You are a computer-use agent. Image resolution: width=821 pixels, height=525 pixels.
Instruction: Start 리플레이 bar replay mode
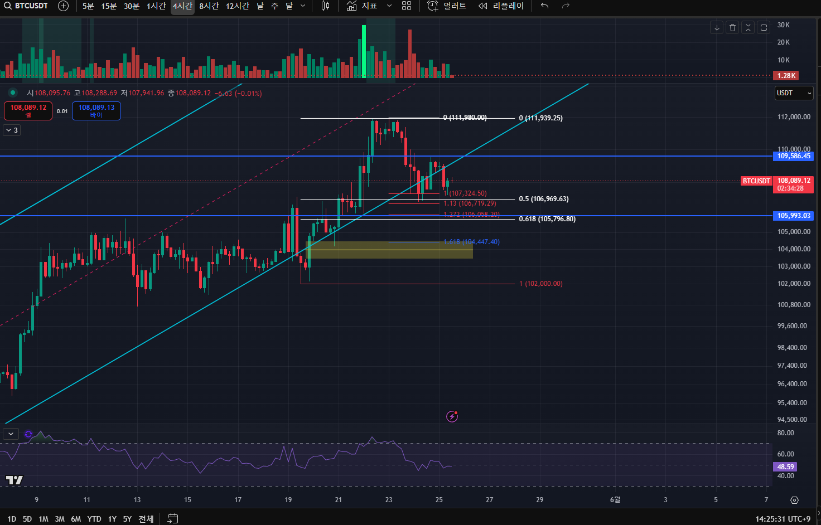(x=501, y=6)
